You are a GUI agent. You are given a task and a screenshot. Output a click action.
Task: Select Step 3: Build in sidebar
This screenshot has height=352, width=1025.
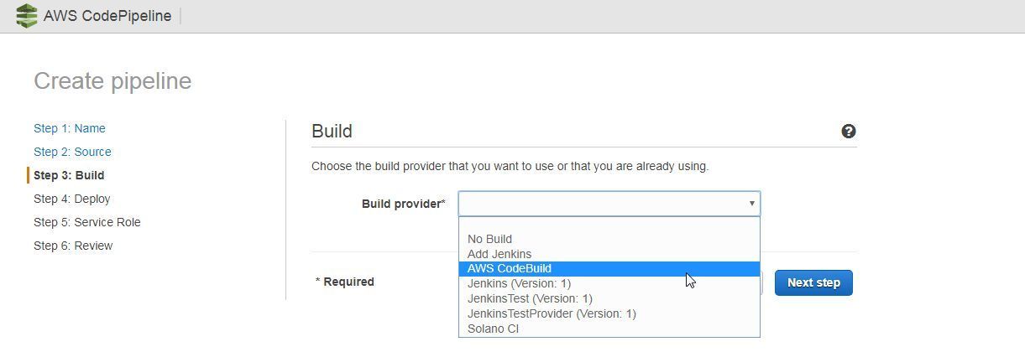[69, 175]
